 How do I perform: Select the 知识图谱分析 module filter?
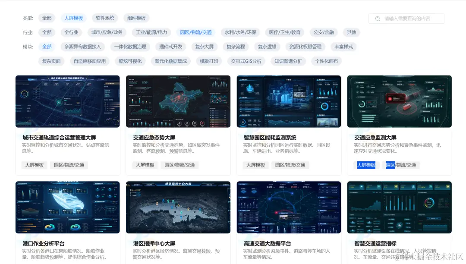click(x=289, y=61)
